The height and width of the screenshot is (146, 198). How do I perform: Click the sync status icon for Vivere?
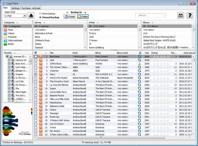[140, 127]
